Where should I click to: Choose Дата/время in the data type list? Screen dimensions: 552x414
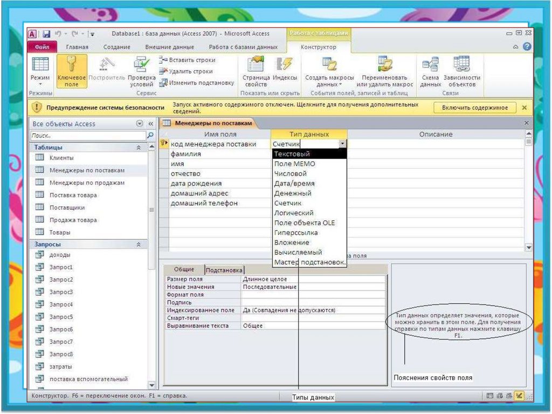point(309,184)
